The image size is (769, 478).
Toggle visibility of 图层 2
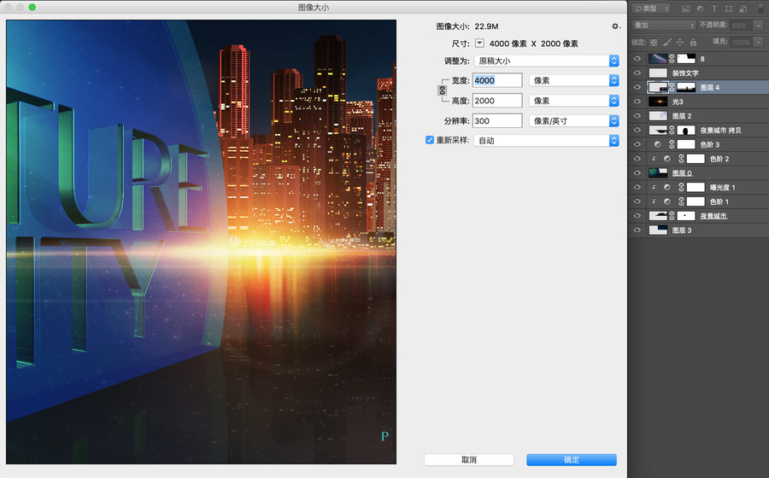click(x=637, y=115)
